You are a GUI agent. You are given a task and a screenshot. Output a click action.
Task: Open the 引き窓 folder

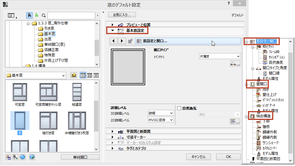point(49,28)
